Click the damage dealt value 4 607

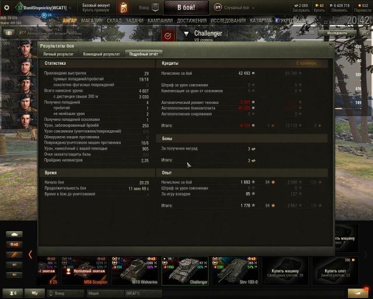point(144,91)
